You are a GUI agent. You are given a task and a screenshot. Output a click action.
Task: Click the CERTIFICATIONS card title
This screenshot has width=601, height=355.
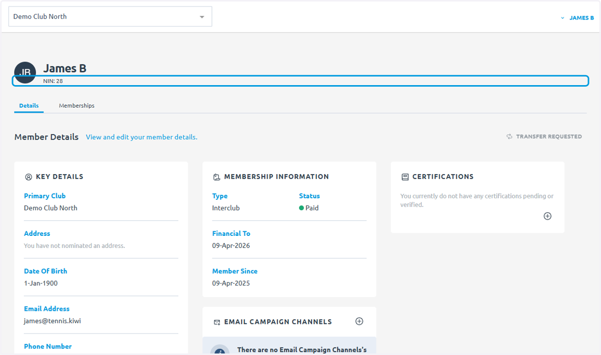coord(443,177)
